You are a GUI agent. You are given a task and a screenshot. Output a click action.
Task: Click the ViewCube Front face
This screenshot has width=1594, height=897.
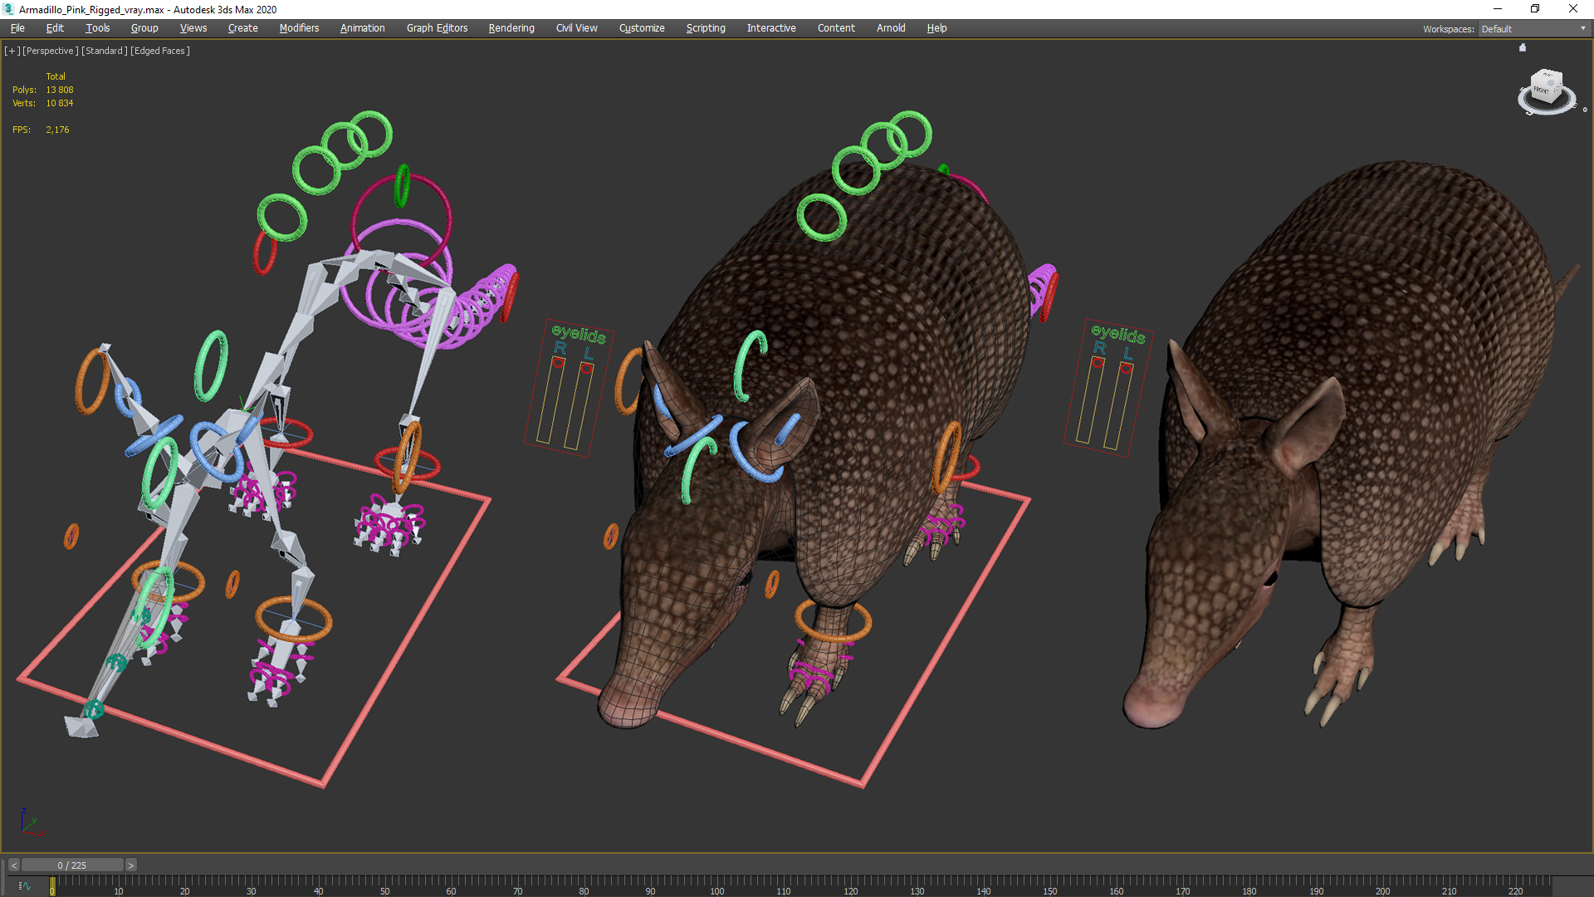point(1543,90)
